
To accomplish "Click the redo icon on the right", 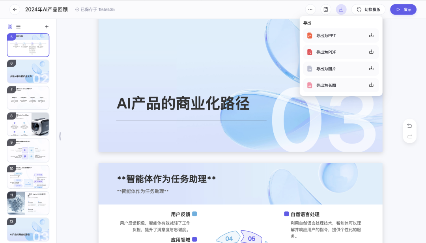I will click(x=409, y=137).
